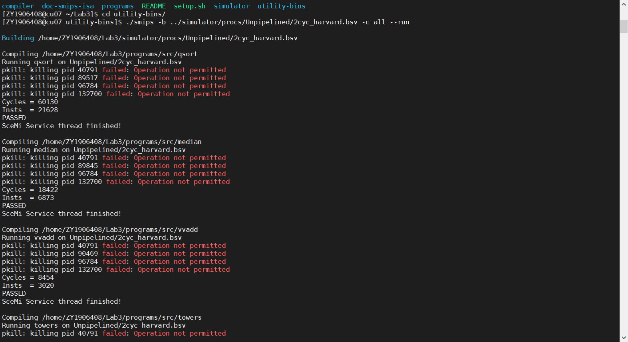Image resolution: width=628 pixels, height=342 pixels.
Task: Click the vertical scrollbar thumb
Action: [x=624, y=26]
